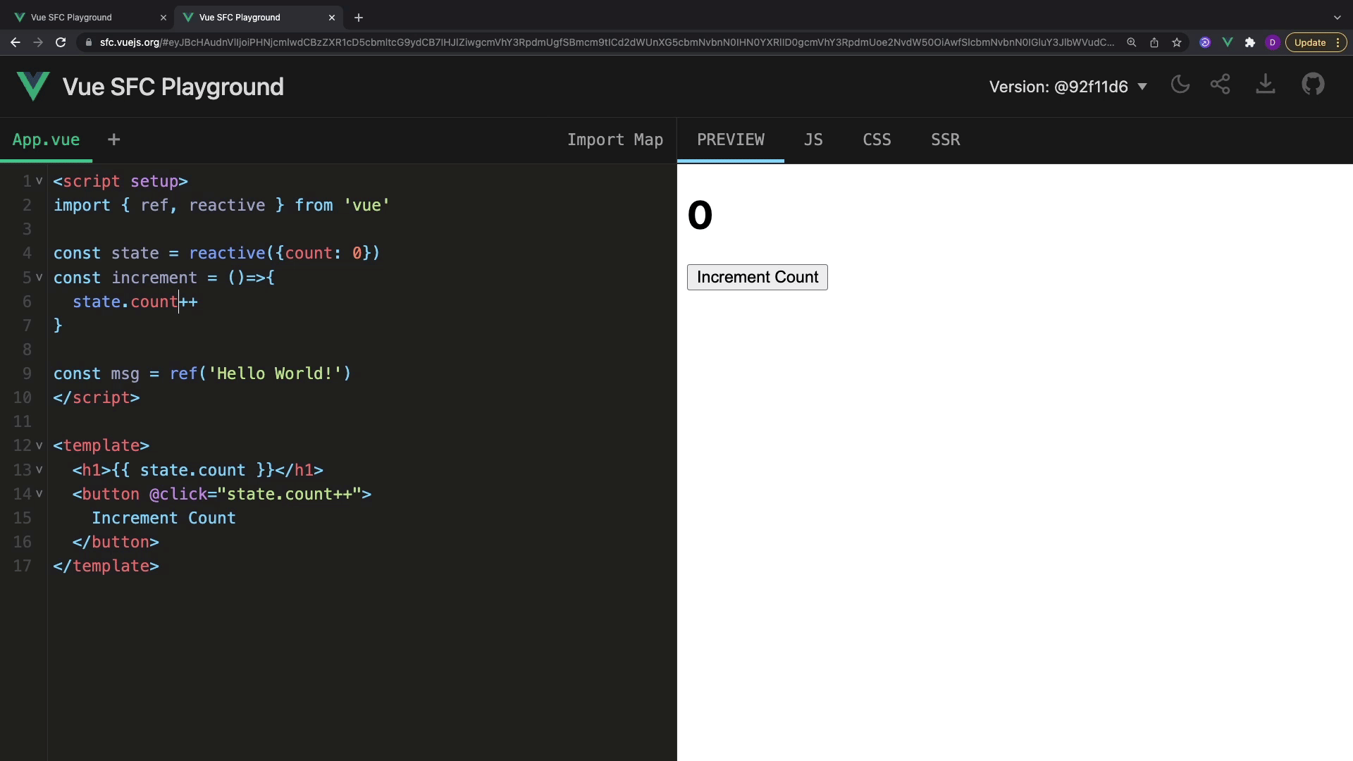Open the tab search chevron
Viewport: 1353px width, 761px height.
click(x=1337, y=17)
